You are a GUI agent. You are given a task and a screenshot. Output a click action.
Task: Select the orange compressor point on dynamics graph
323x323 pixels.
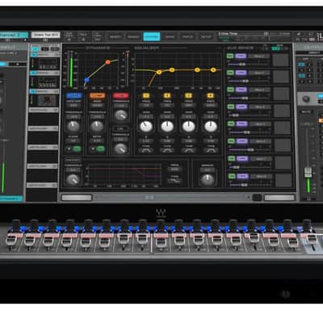point(108,62)
